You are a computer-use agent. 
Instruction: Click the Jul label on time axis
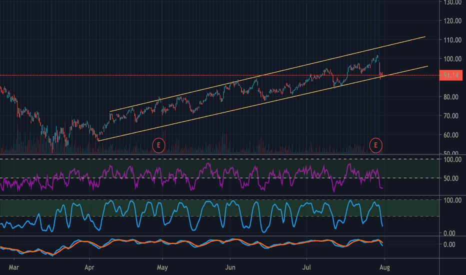pos(306,267)
